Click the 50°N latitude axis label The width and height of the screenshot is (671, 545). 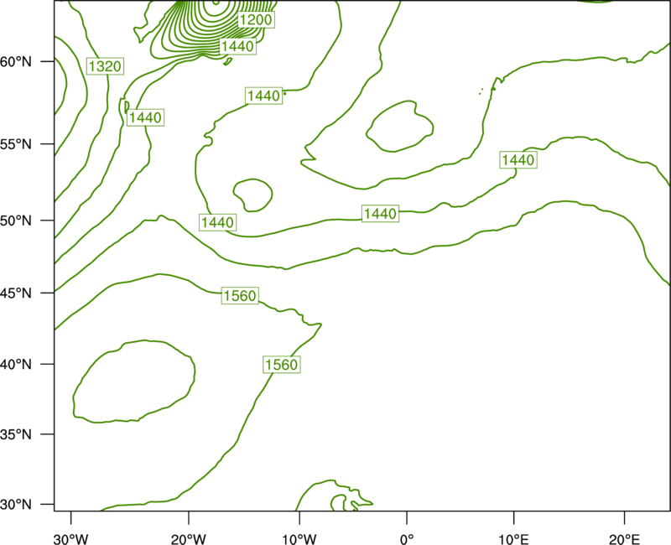[x=16, y=221]
